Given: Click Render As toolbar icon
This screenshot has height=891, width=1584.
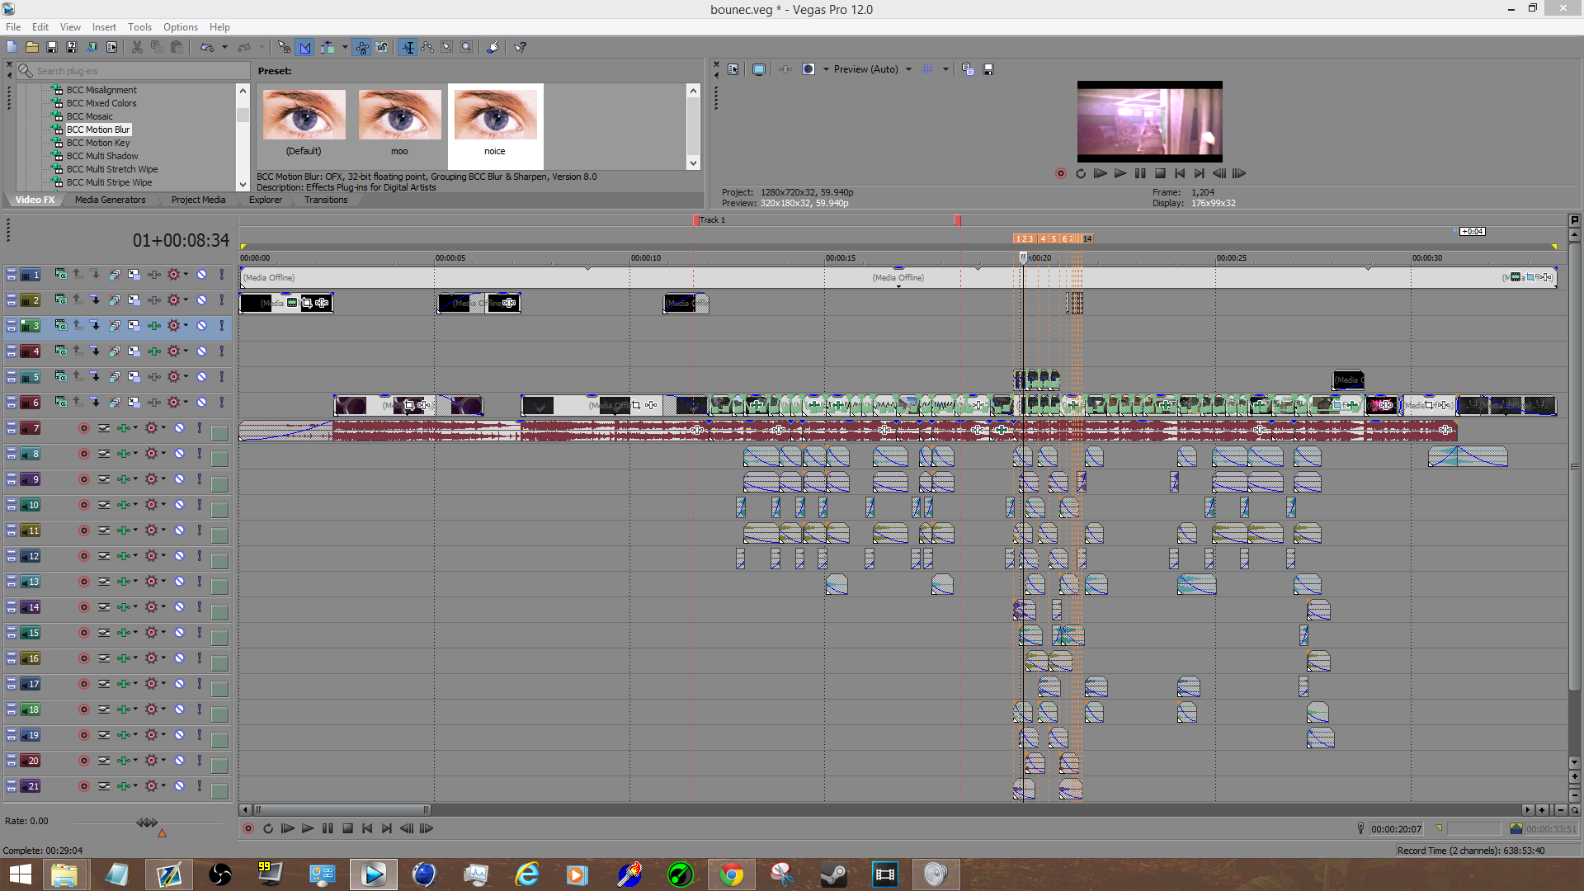Looking at the screenshot, I should (92, 48).
